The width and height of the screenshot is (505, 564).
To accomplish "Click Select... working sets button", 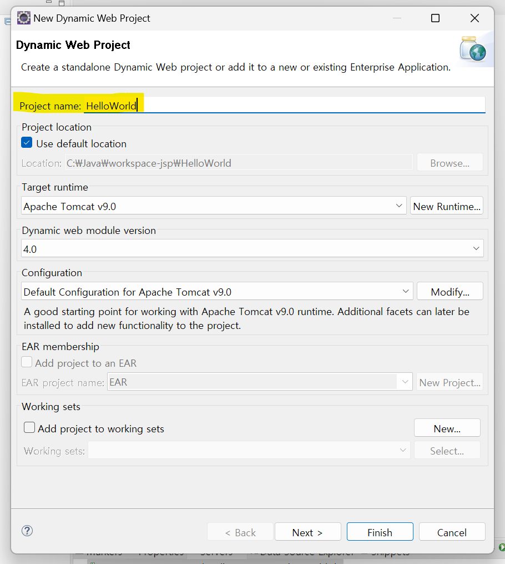I will click(447, 450).
